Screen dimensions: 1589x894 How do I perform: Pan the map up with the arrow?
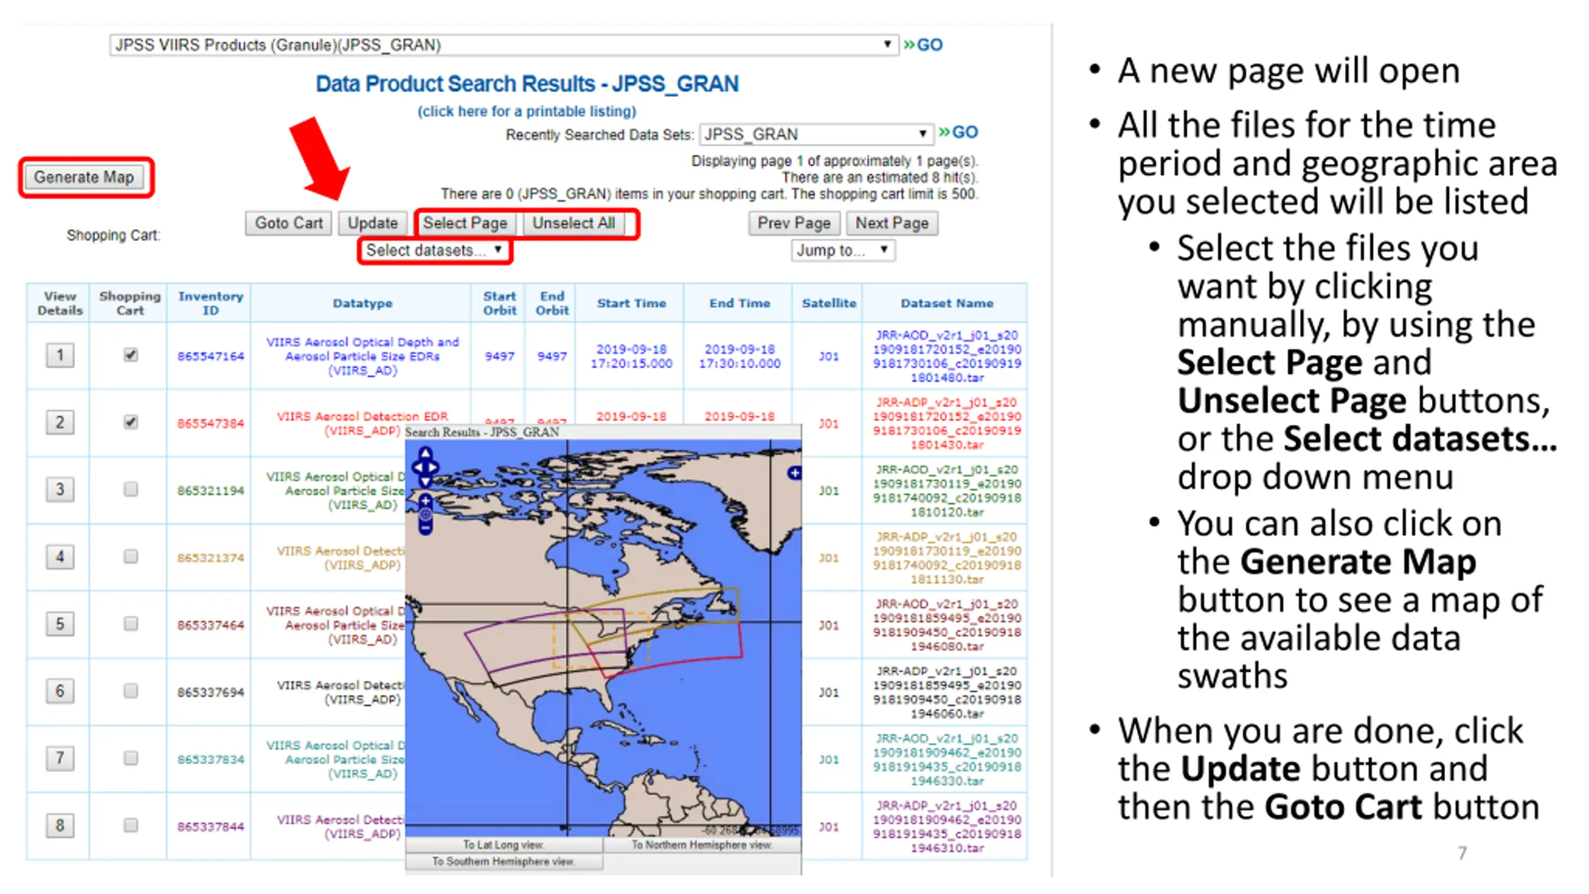pyautogui.click(x=425, y=454)
